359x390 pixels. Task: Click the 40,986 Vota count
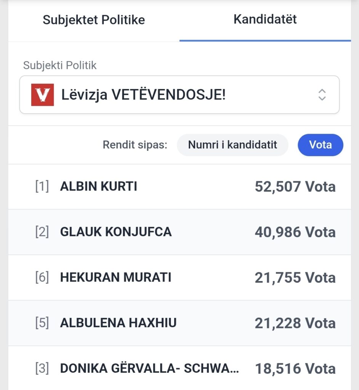pos(295,232)
